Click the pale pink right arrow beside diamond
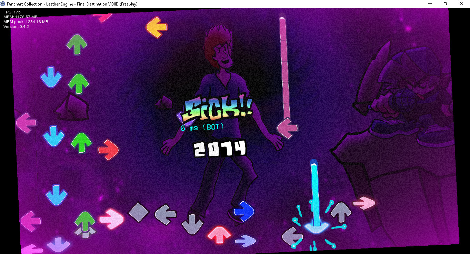Image resolution: width=470 pixels, height=254 pixels. (x=111, y=219)
